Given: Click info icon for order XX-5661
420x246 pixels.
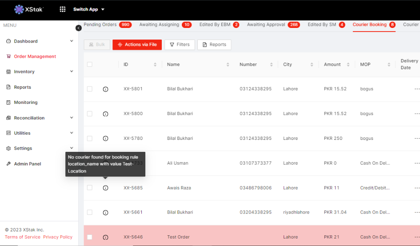Looking at the screenshot, I should click(105, 213).
